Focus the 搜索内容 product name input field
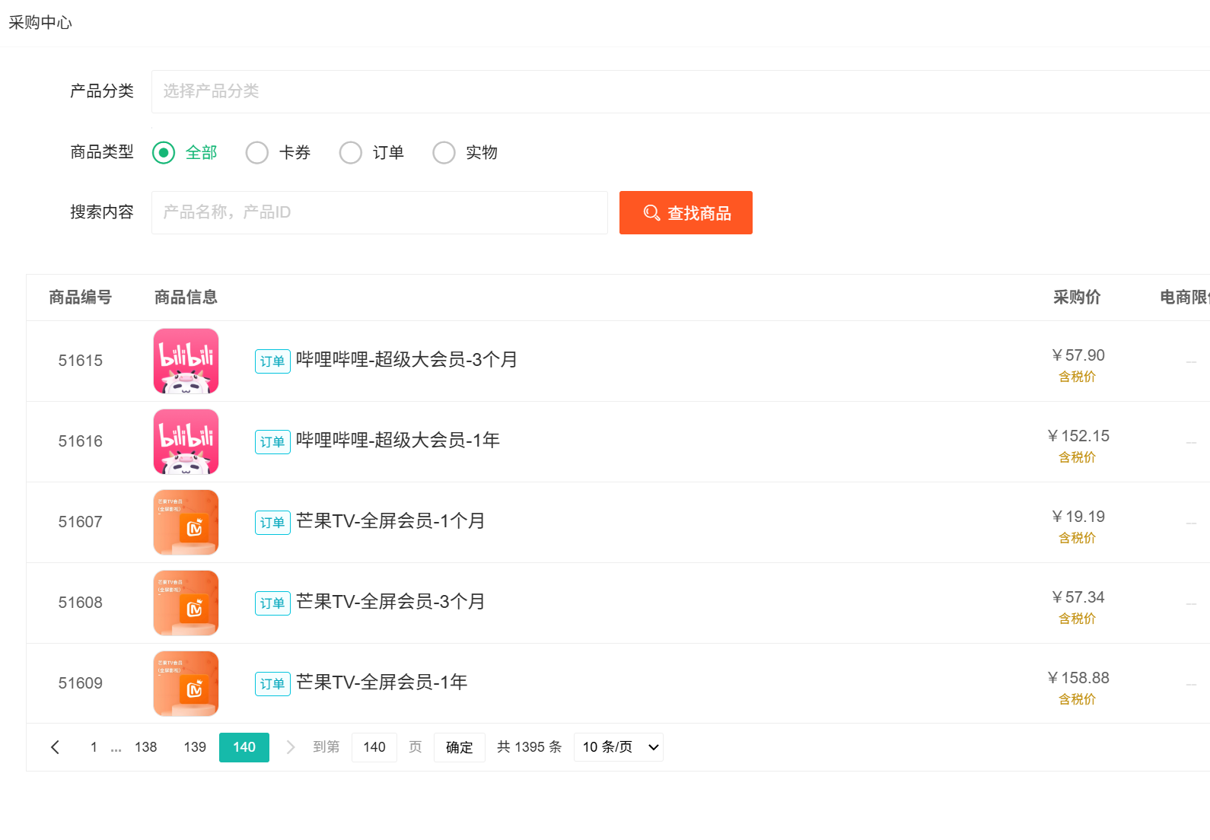 pos(379,212)
